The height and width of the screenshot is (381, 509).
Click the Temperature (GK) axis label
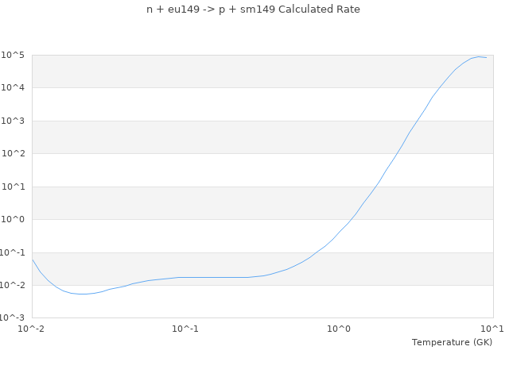[452, 342]
